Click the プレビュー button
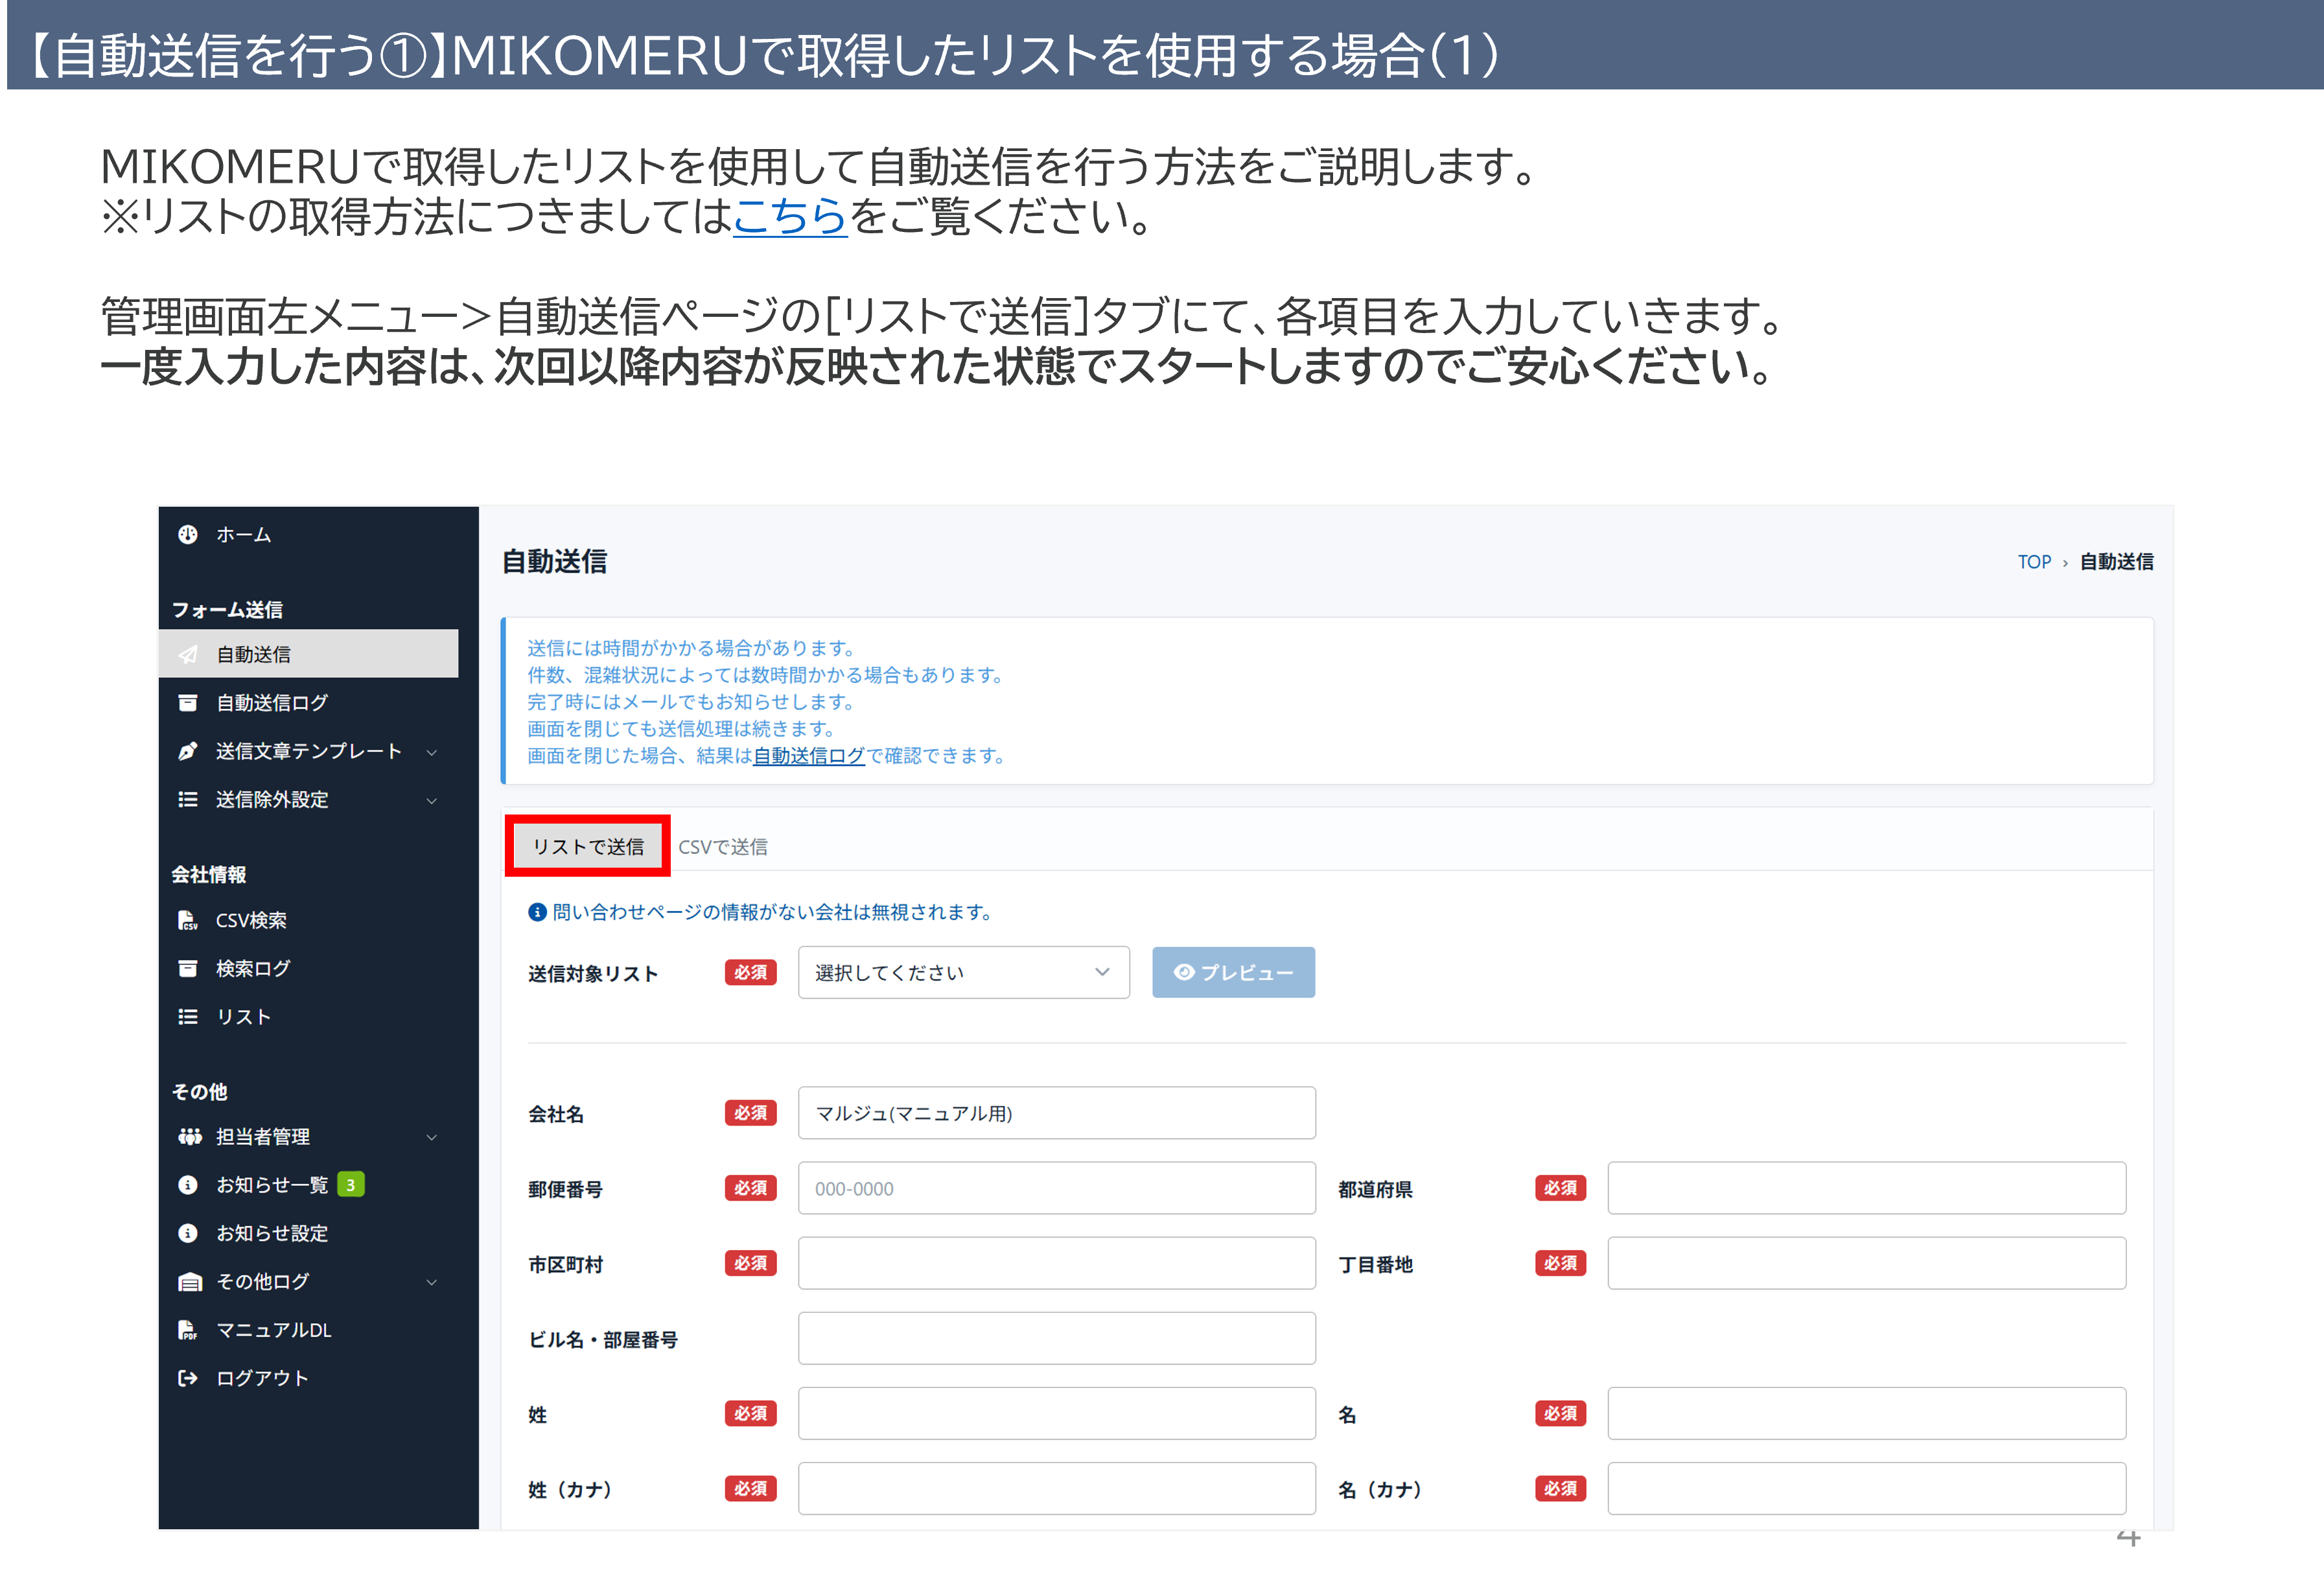Screen dimensions: 2324x1572 point(1233,972)
